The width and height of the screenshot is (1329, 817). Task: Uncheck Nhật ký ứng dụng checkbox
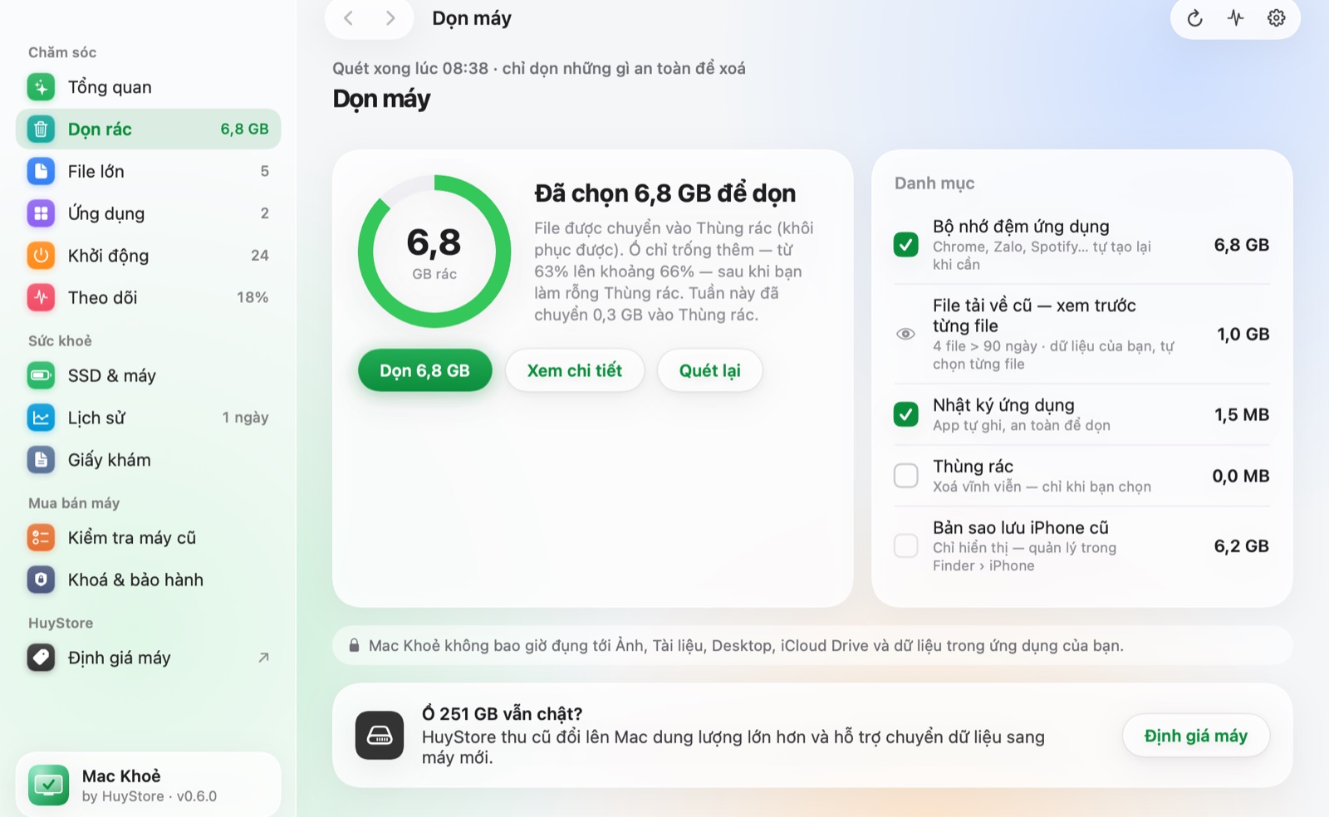(906, 414)
